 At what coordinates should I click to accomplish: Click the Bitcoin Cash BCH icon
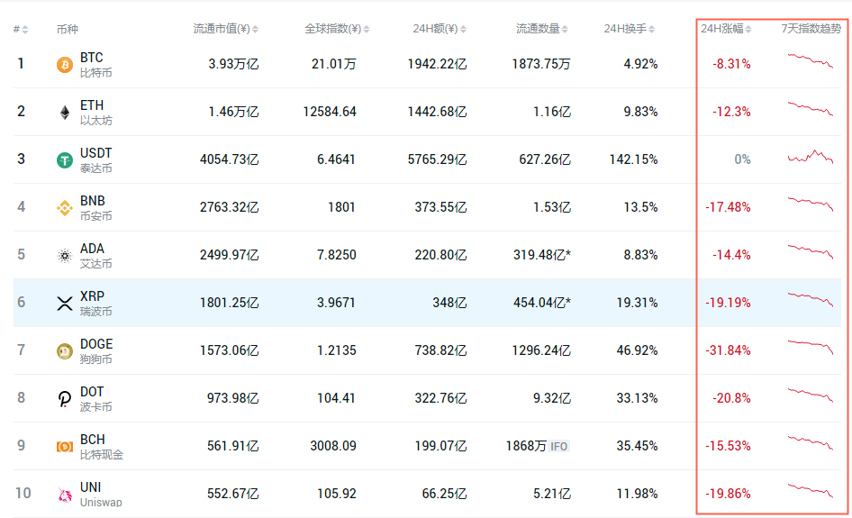click(65, 447)
